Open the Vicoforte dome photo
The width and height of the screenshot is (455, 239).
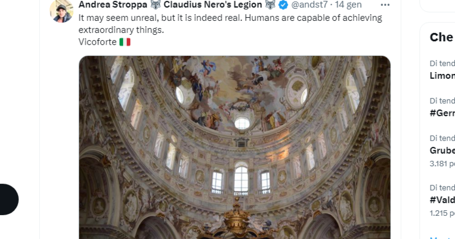[234, 147]
